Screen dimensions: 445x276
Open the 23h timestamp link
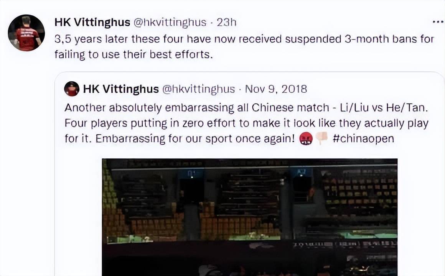226,22
